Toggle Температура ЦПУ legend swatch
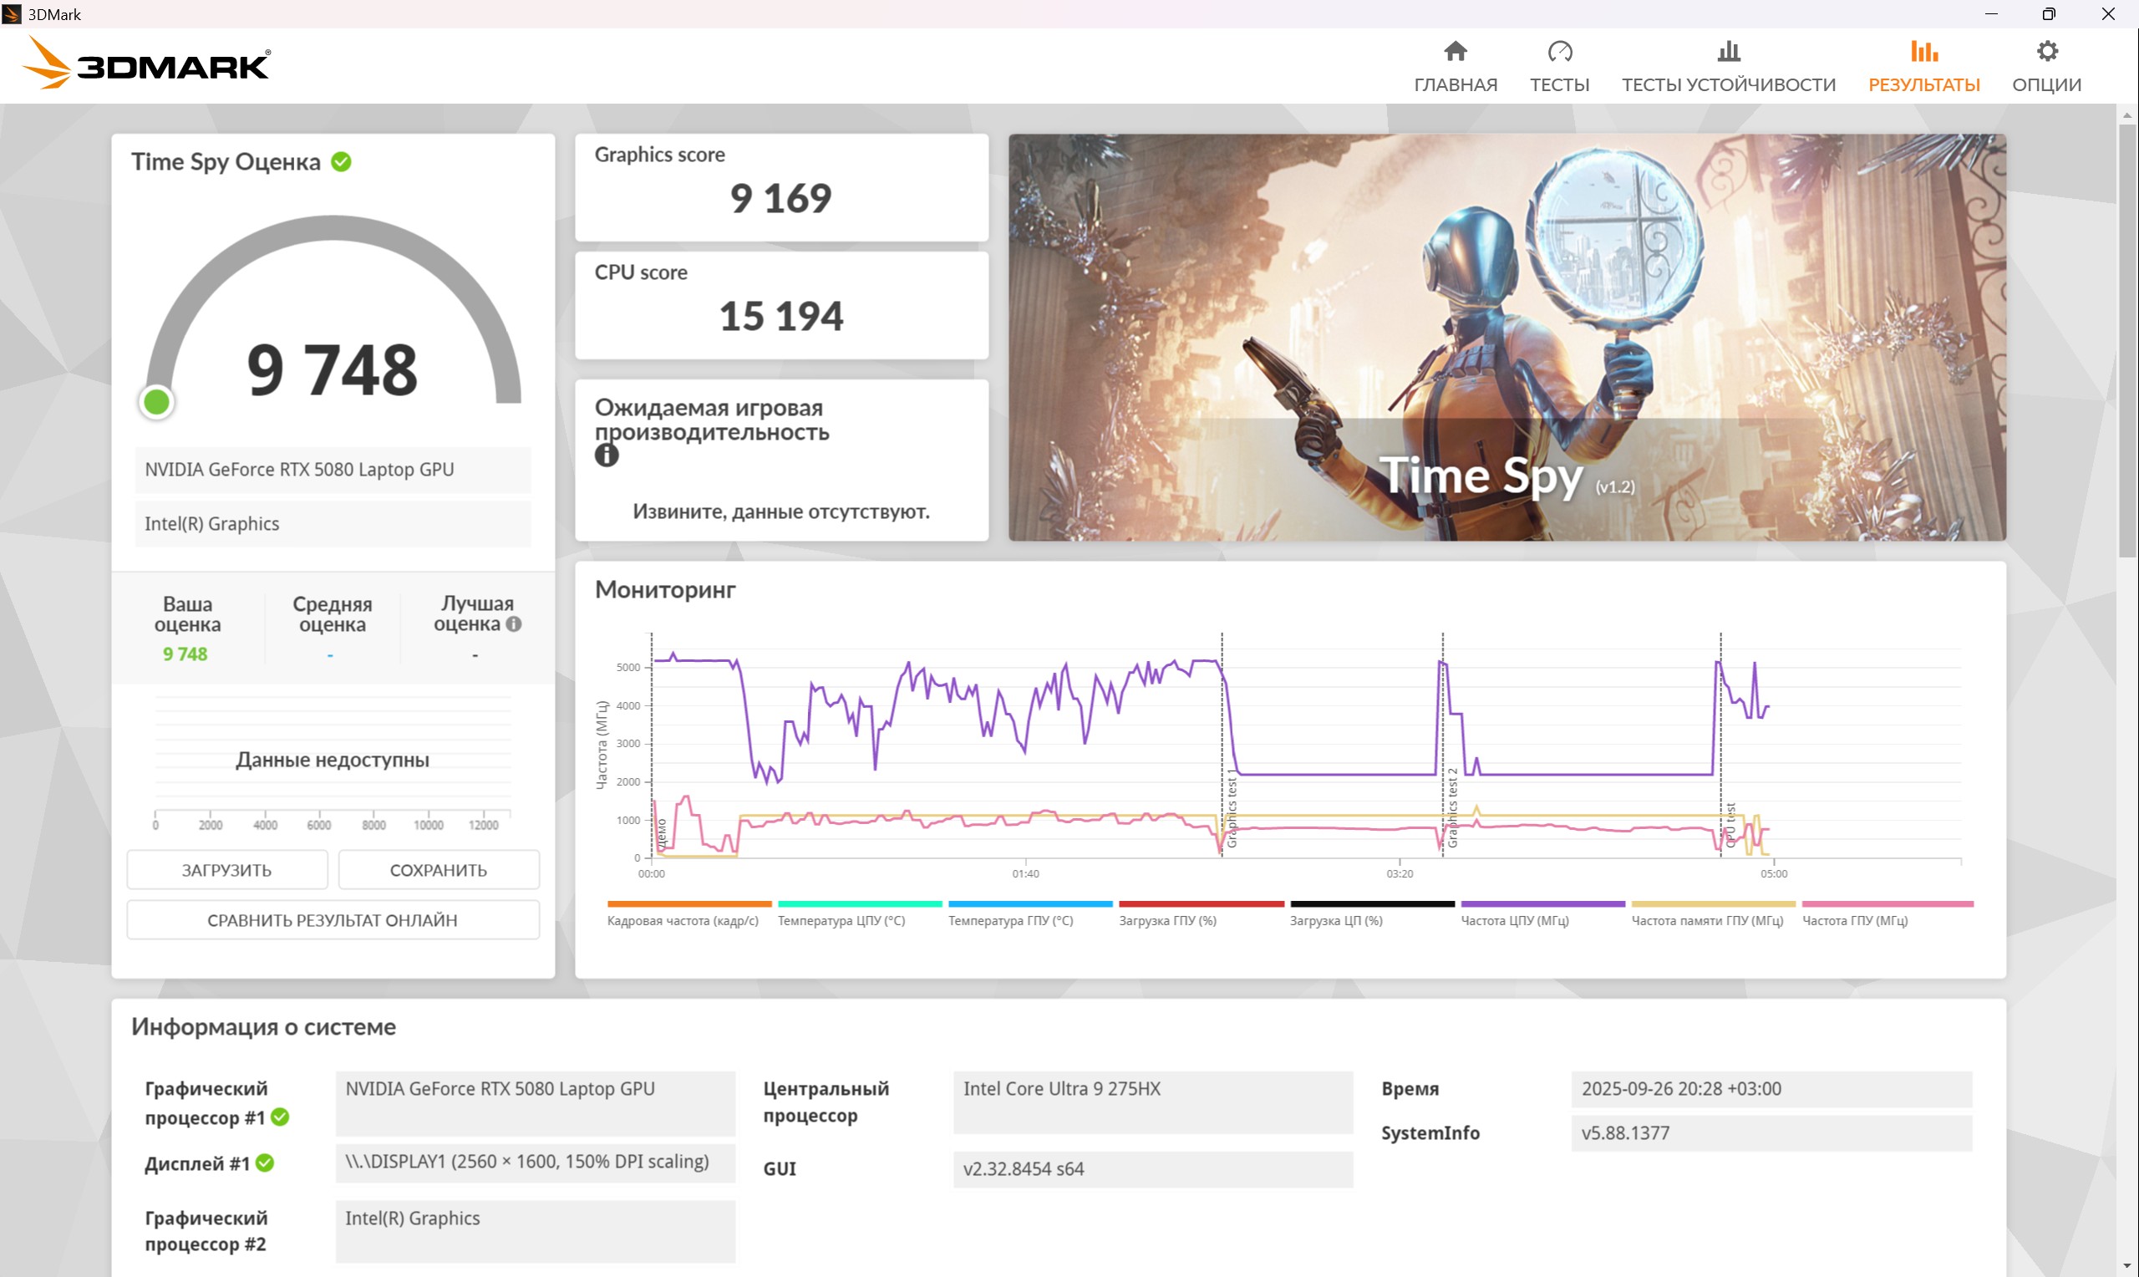2139x1277 pixels. pyautogui.click(x=860, y=903)
